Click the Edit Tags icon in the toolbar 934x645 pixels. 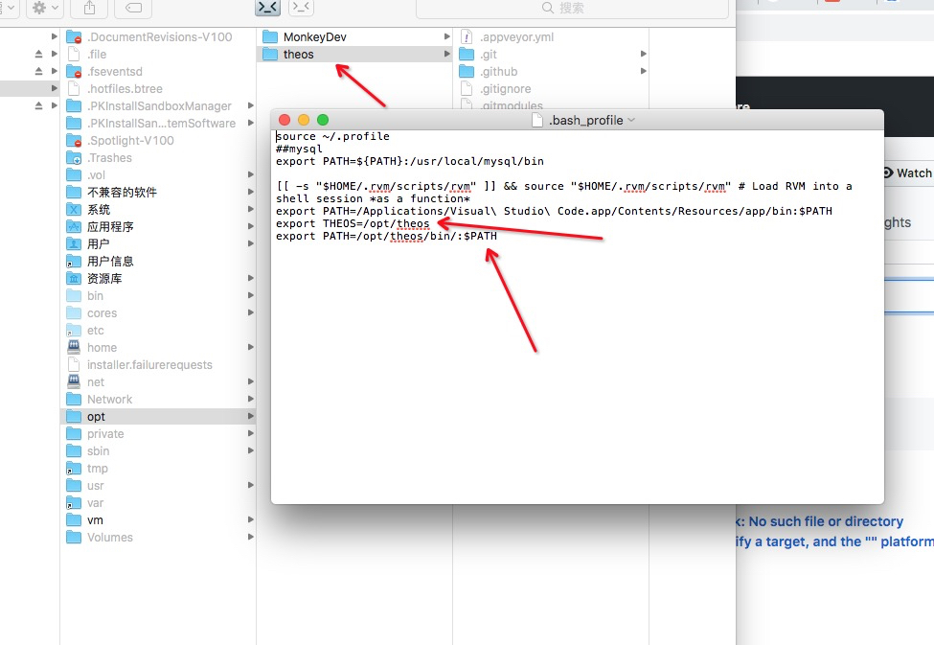pyautogui.click(x=131, y=8)
